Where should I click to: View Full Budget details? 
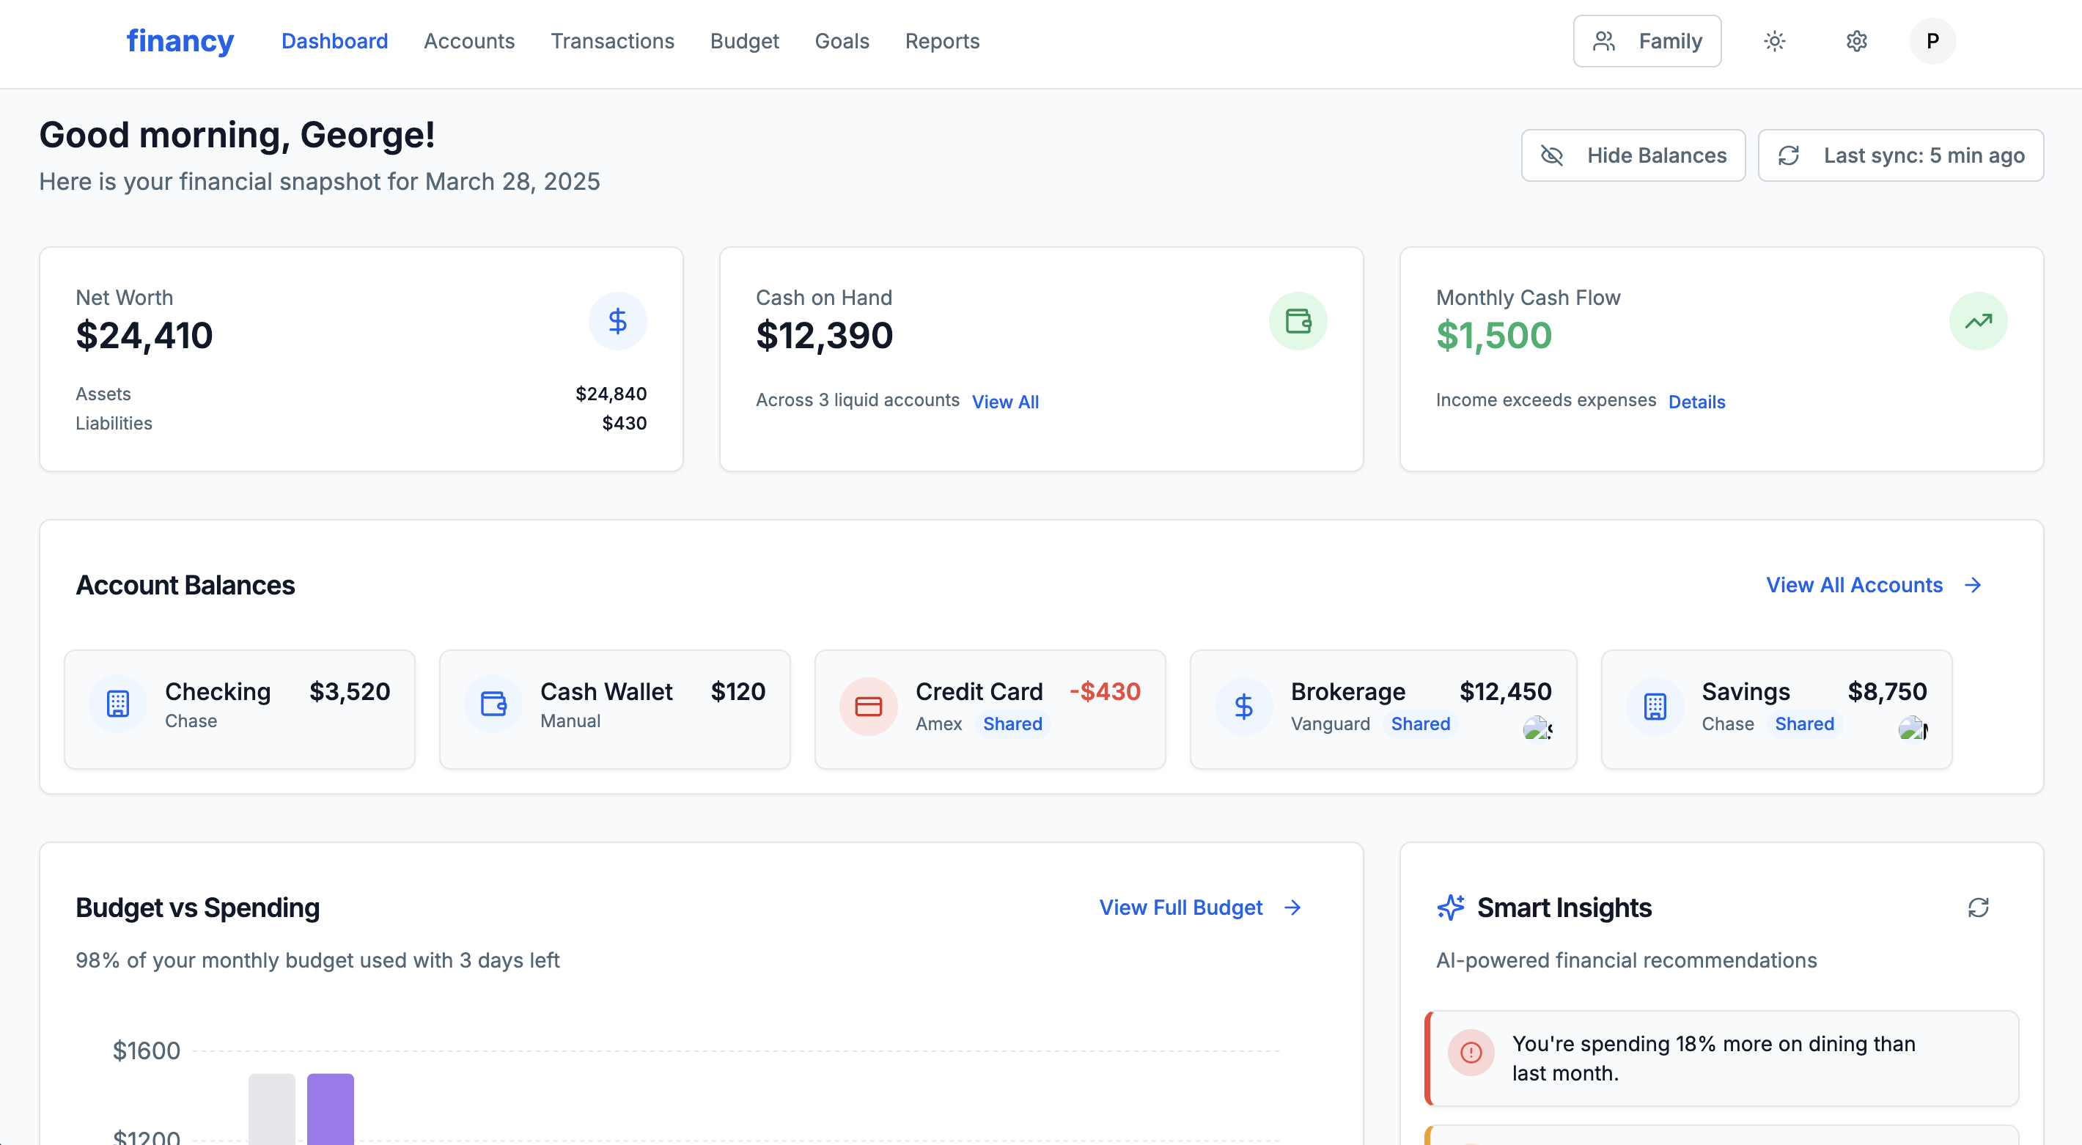point(1180,907)
